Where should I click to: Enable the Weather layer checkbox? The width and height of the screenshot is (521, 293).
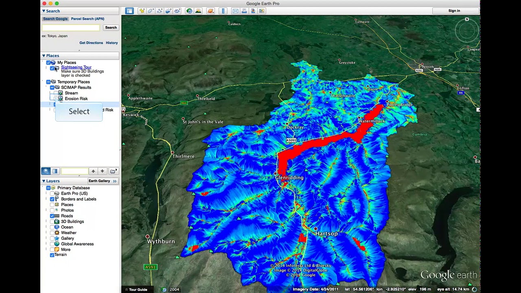[x=52, y=233]
